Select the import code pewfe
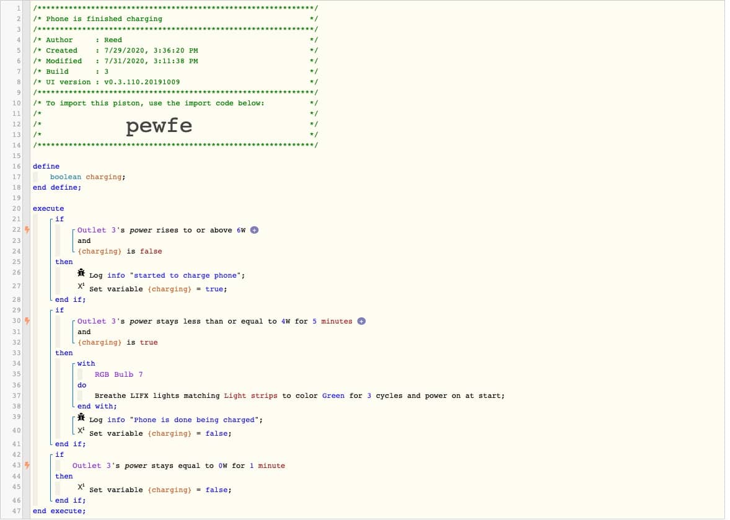The height and width of the screenshot is (520, 730). (159, 126)
